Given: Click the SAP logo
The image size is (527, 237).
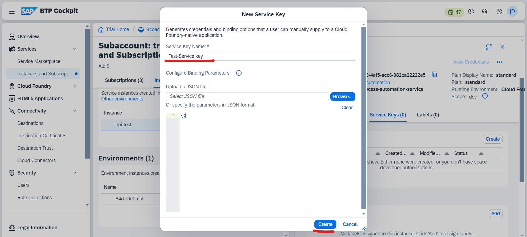Looking at the screenshot, I should click(29, 11).
